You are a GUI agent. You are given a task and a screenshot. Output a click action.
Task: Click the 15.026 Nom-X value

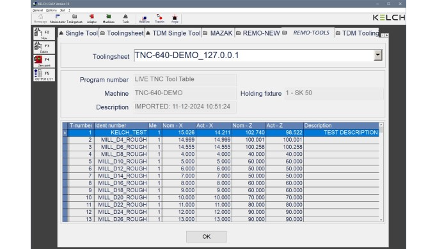coord(178,133)
